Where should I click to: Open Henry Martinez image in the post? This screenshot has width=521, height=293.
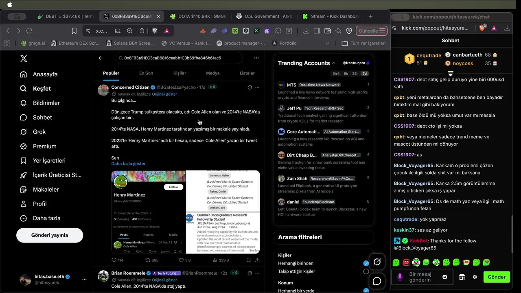[x=149, y=212]
